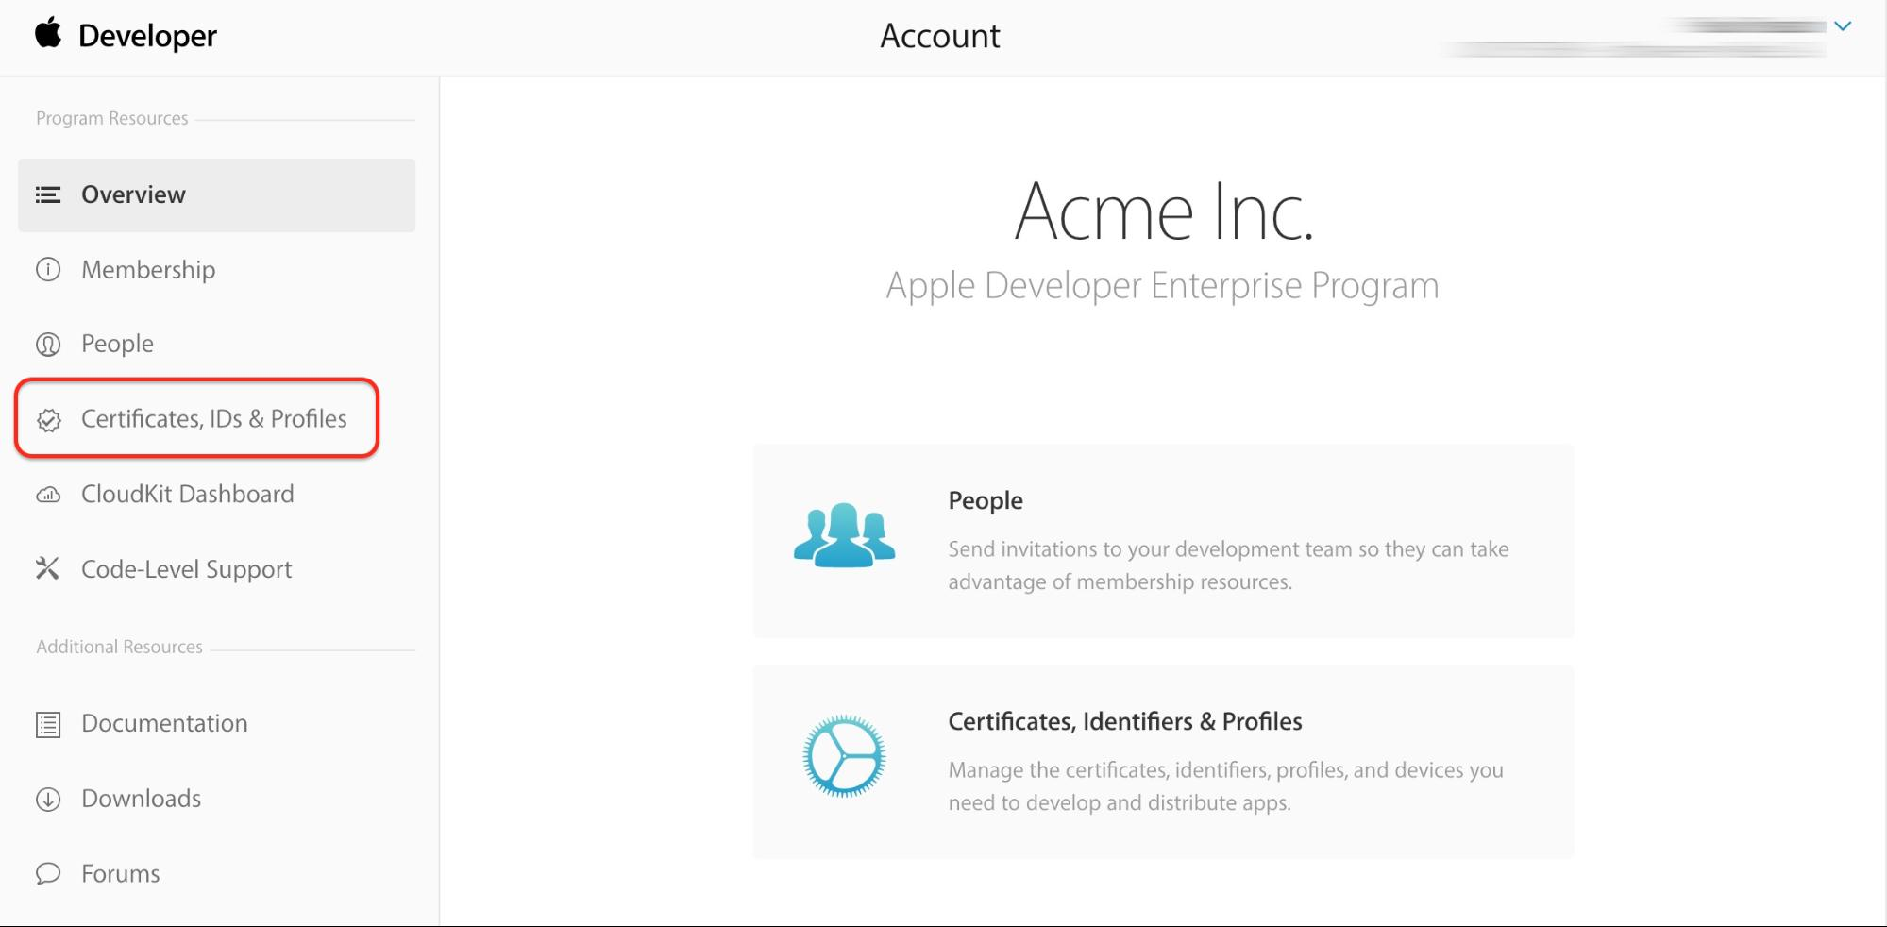Image resolution: width=1887 pixels, height=927 pixels.
Task: Open CloudKit Dashboard from sidebar
Action: pos(187,495)
